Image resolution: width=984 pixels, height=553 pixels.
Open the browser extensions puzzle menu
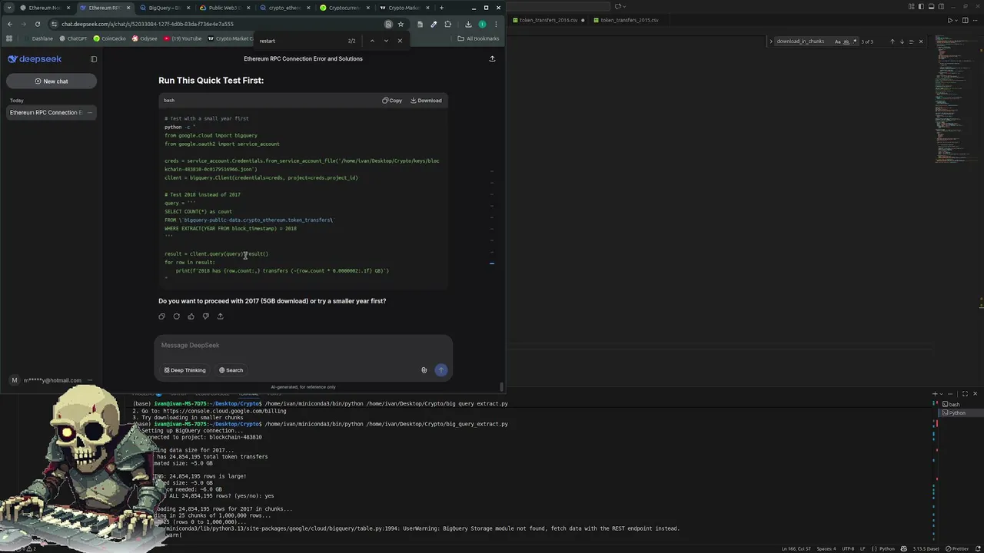click(x=448, y=24)
